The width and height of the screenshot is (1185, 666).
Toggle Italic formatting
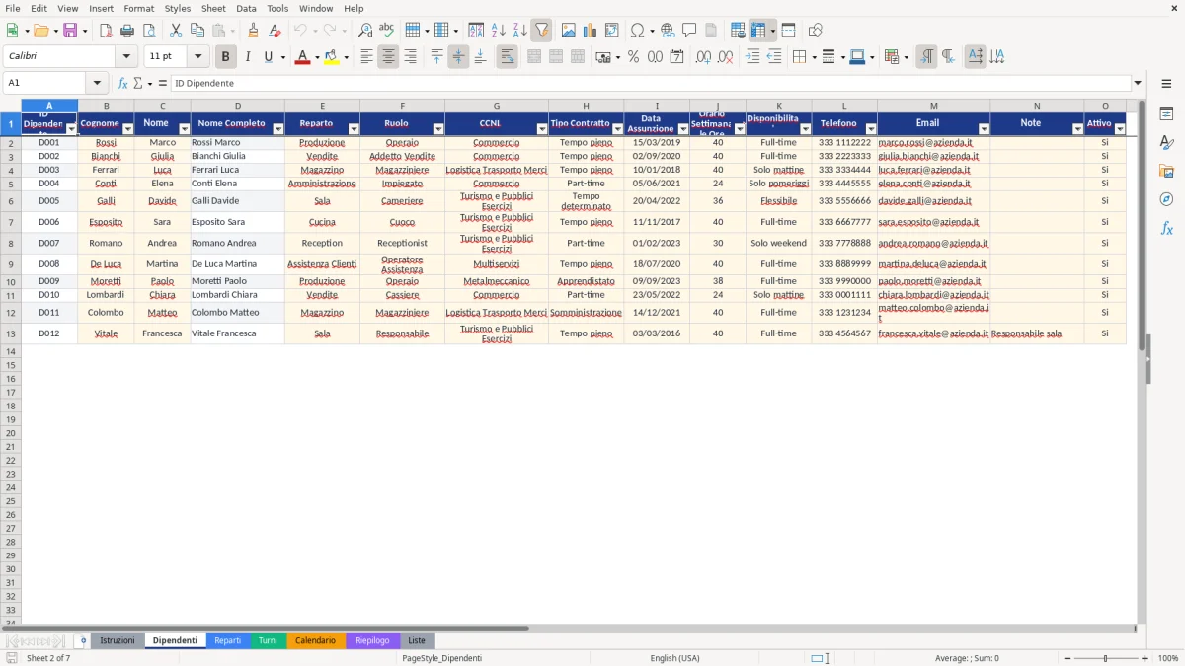(247, 57)
